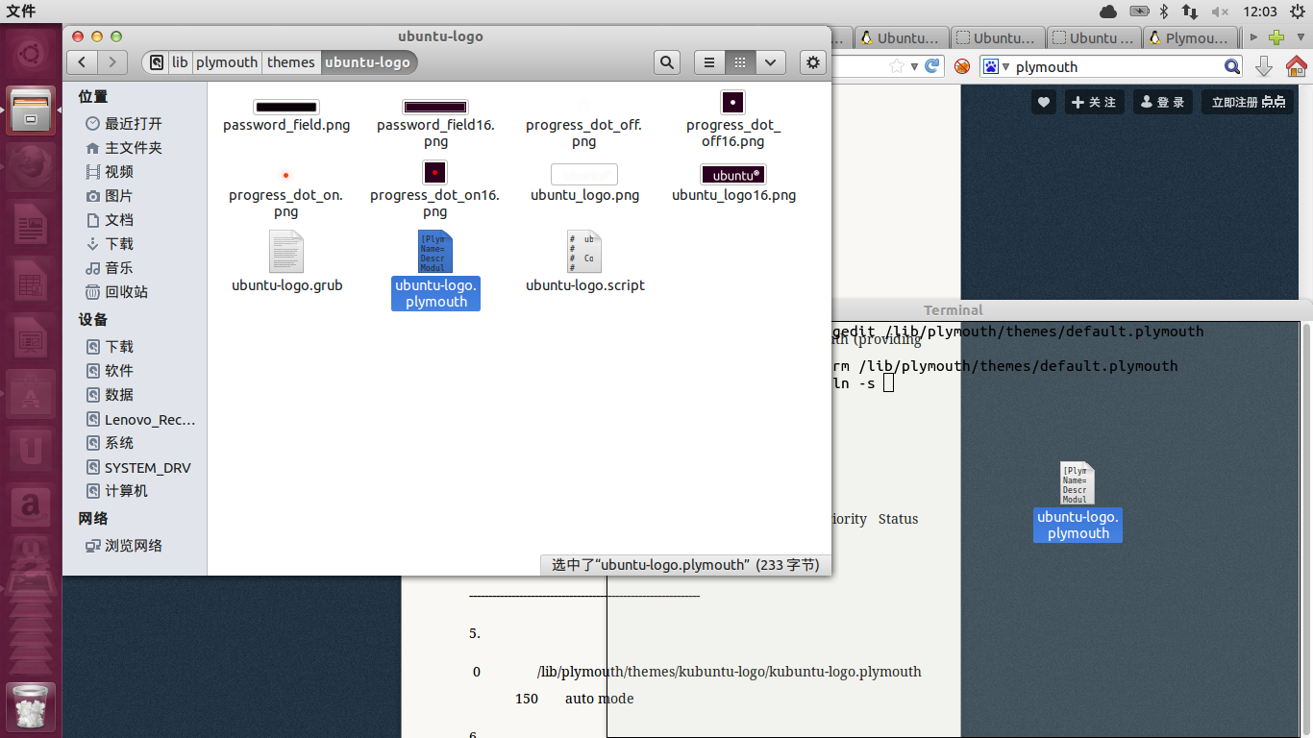Select ubuntu-logo.plymouth in the file manager
Image resolution: width=1313 pixels, height=738 pixels.
point(435,269)
